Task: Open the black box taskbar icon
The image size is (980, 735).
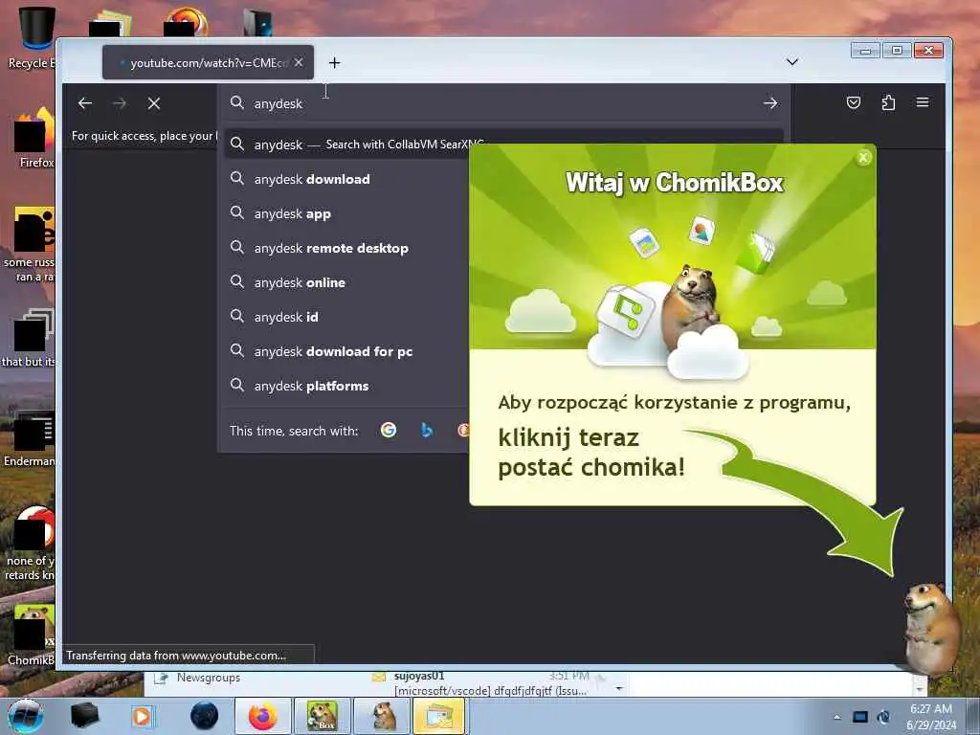Action: coord(84,716)
